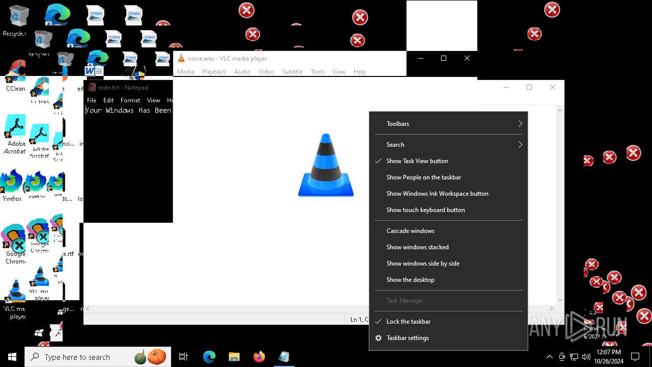The image size is (652, 367).
Task: Open File Explorer from the taskbar
Action: pyautogui.click(x=234, y=357)
